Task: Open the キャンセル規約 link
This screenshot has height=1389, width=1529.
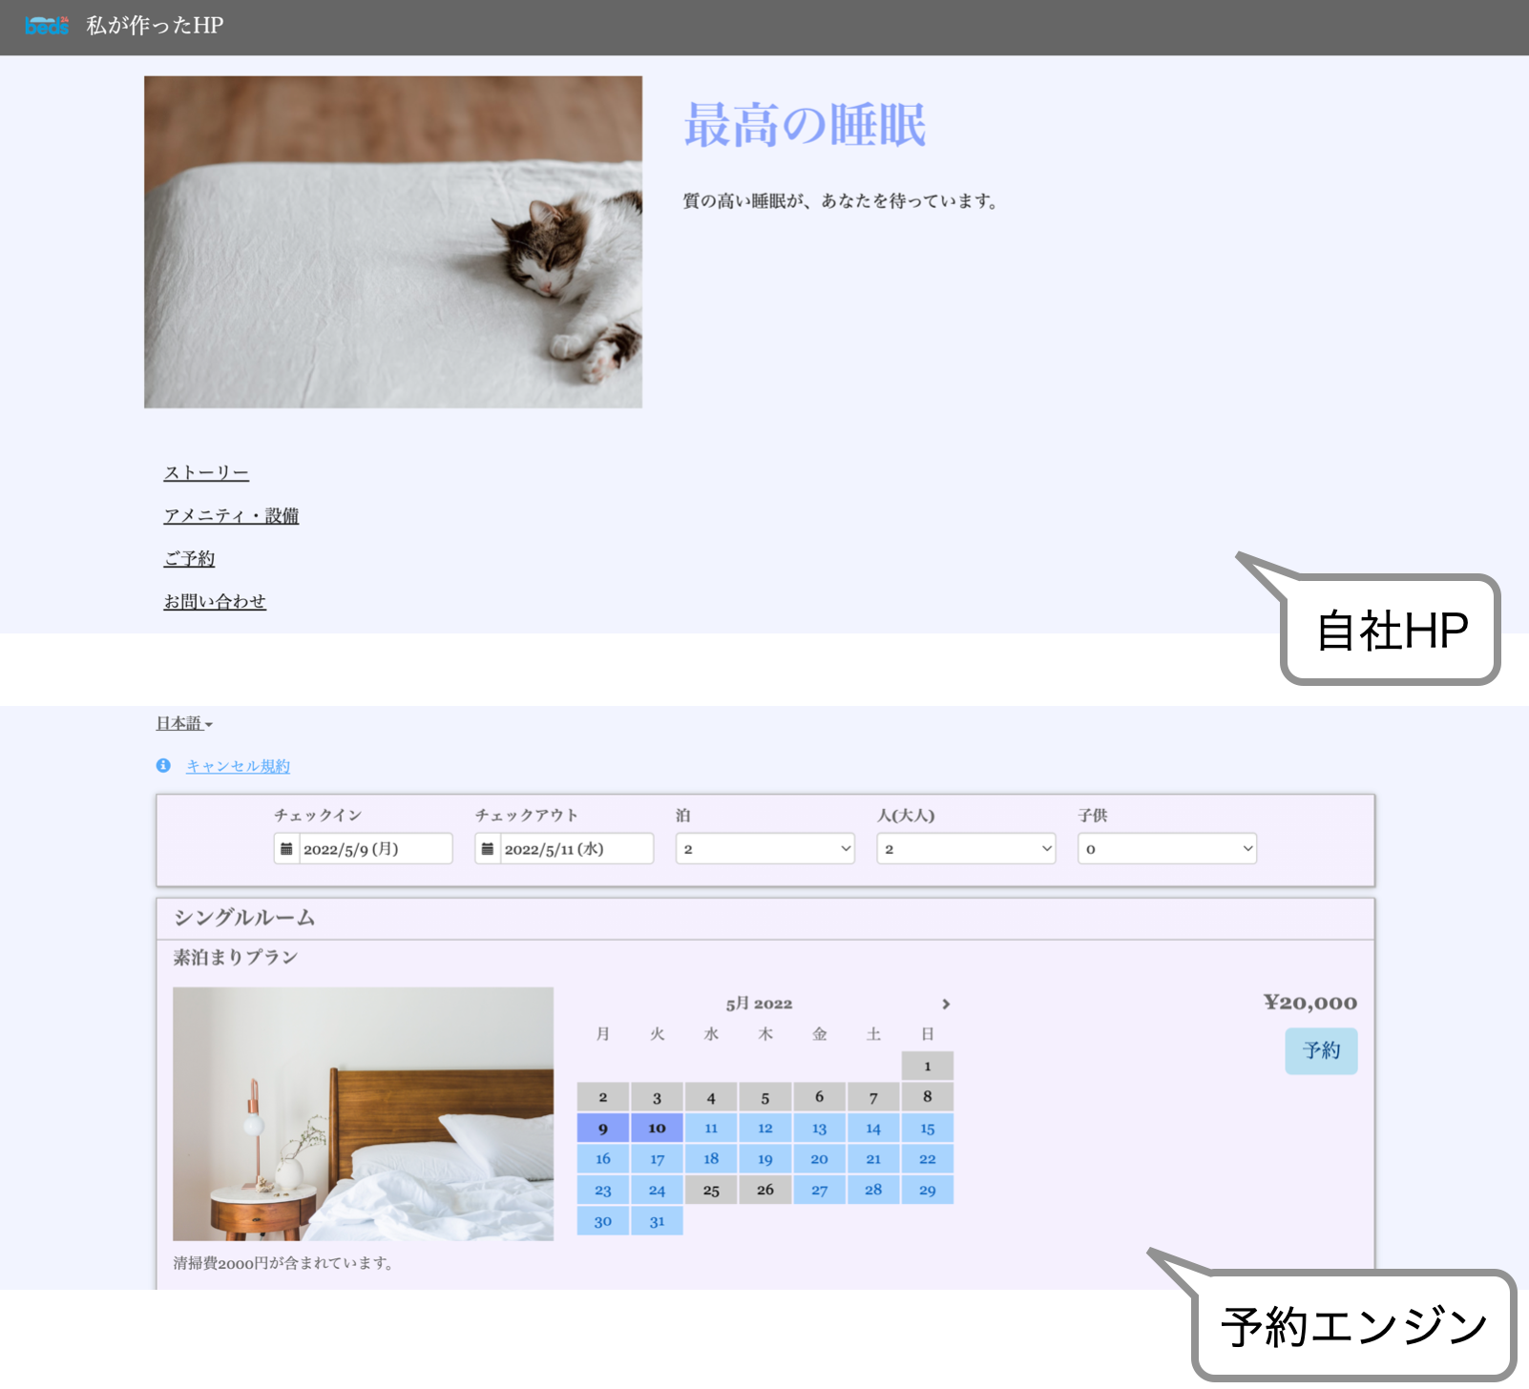Action: (x=238, y=766)
